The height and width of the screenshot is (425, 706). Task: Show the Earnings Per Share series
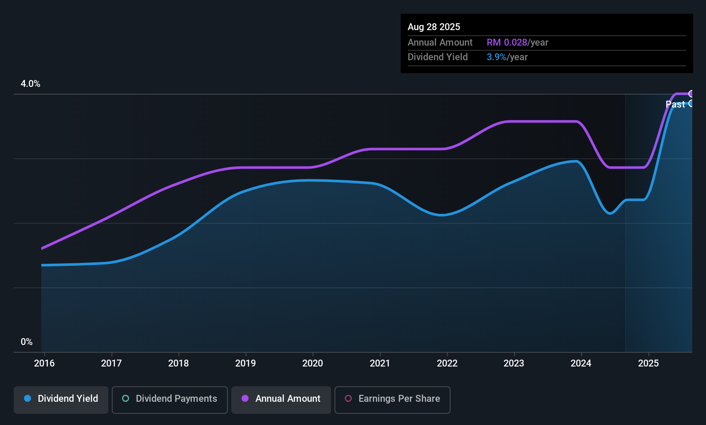point(392,400)
